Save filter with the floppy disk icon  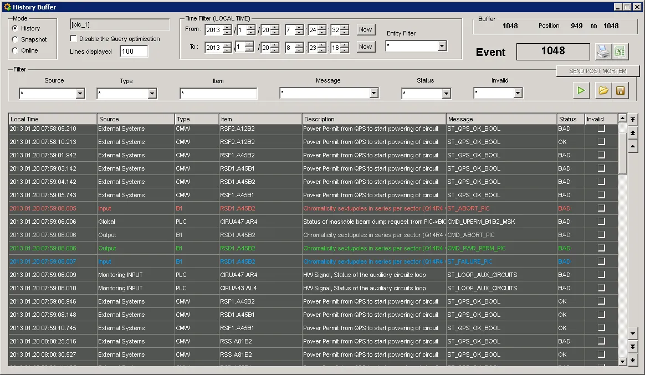pos(620,90)
